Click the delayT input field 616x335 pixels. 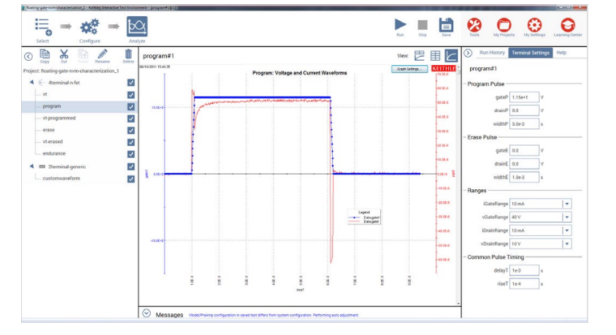[x=524, y=271]
